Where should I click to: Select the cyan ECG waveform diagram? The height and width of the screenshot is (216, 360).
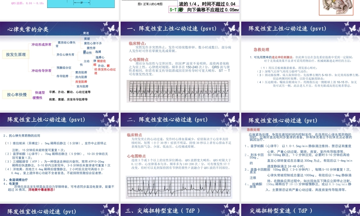(81, 4)
